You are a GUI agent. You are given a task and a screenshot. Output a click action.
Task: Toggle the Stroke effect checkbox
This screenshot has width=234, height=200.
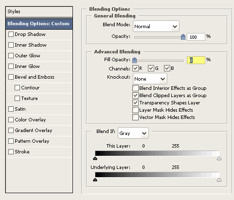[11, 152]
